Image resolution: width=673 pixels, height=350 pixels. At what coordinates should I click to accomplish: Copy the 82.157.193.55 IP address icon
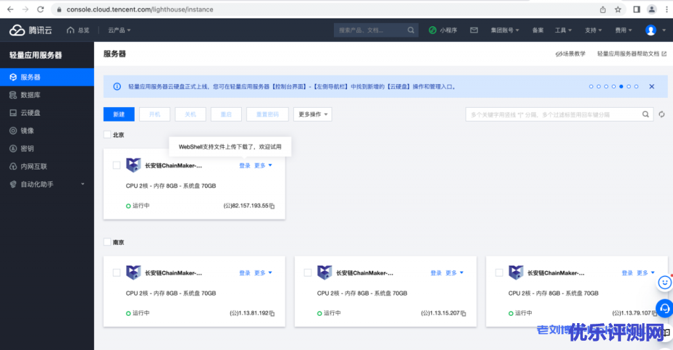[x=272, y=206]
